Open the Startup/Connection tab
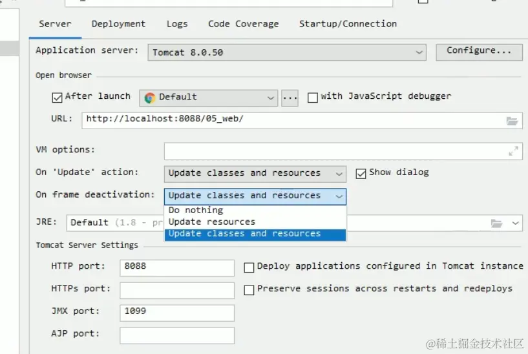Viewport: 528px width, 354px height. (348, 24)
